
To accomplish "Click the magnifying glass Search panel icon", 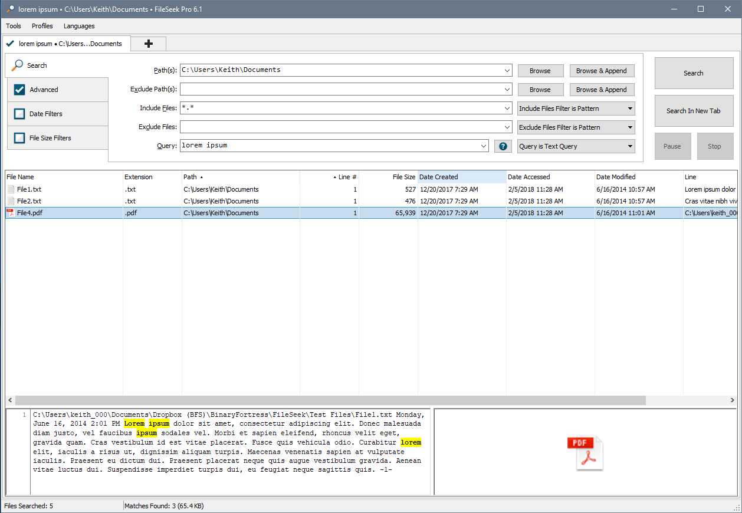I will (x=18, y=65).
